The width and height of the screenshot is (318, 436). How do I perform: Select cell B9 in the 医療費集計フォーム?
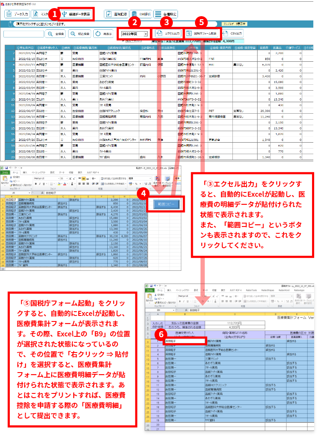point(185,341)
